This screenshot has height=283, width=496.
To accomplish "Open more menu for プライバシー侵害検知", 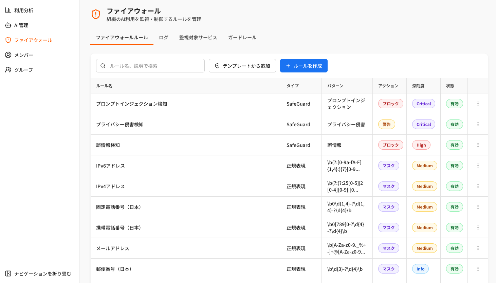I will 478,125.
